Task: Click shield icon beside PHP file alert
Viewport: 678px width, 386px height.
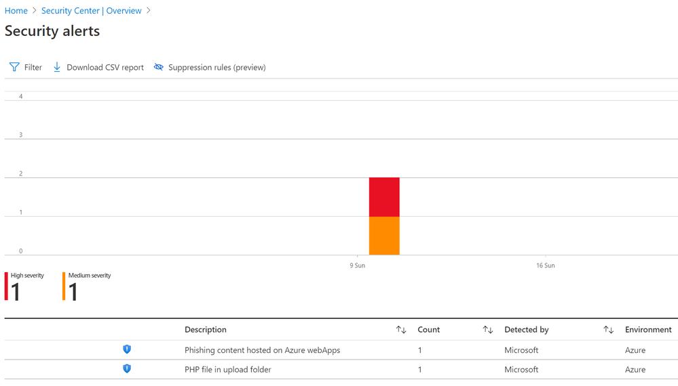Action: (127, 369)
